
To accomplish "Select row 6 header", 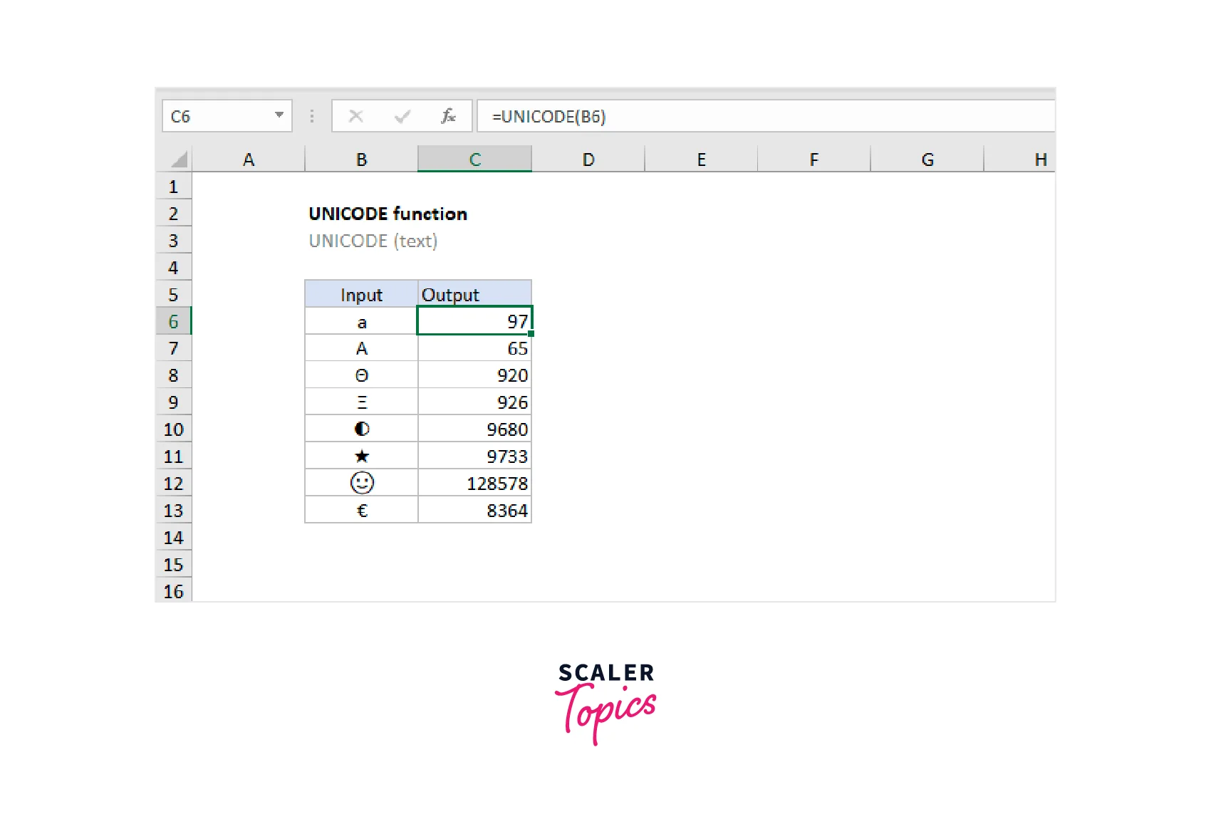I will coord(173,321).
